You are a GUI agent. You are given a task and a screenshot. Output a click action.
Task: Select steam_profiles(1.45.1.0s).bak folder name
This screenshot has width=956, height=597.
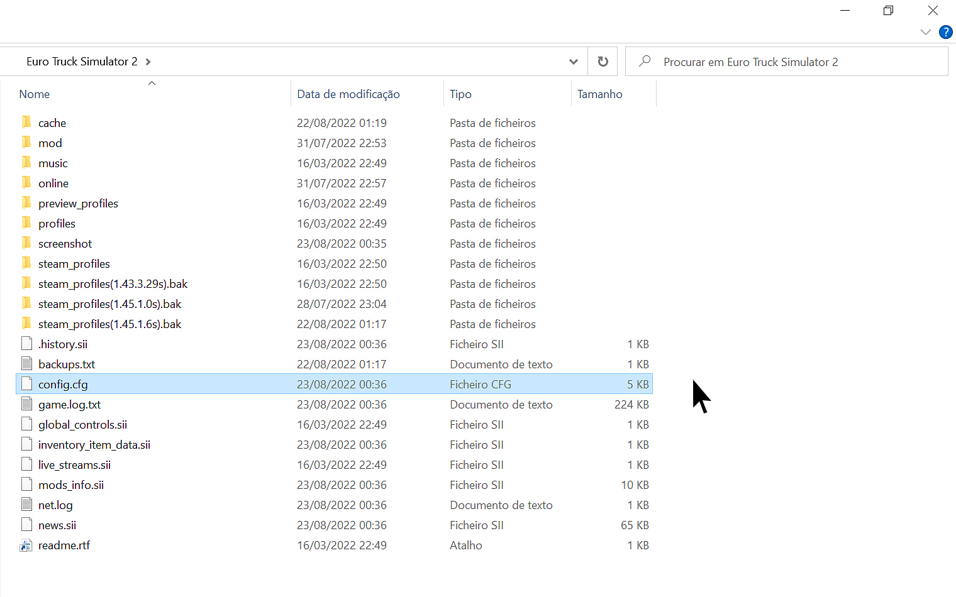click(110, 304)
